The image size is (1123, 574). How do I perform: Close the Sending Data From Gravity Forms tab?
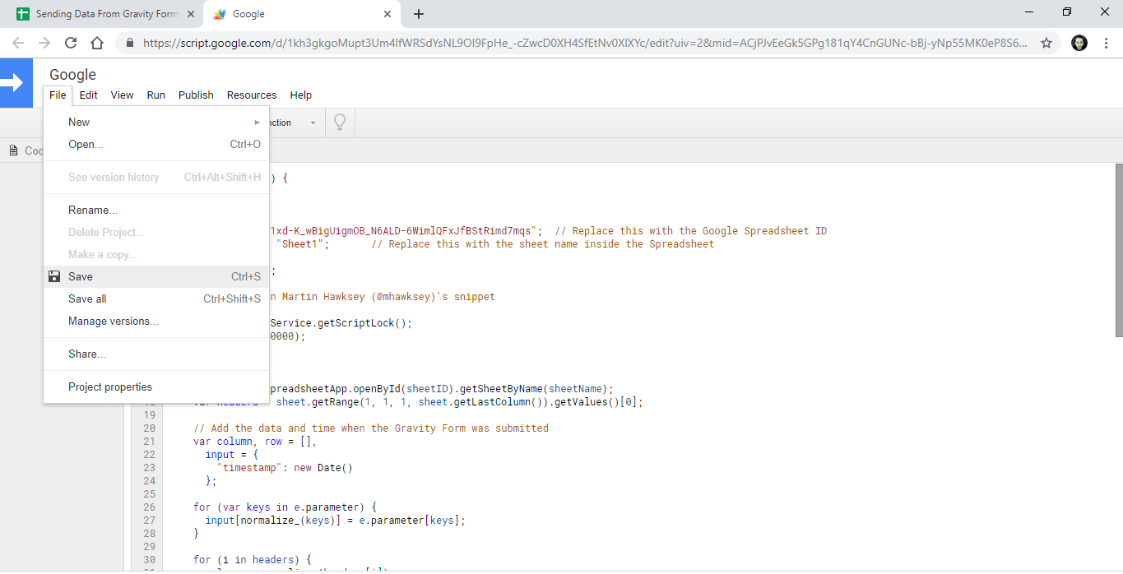coord(191,14)
